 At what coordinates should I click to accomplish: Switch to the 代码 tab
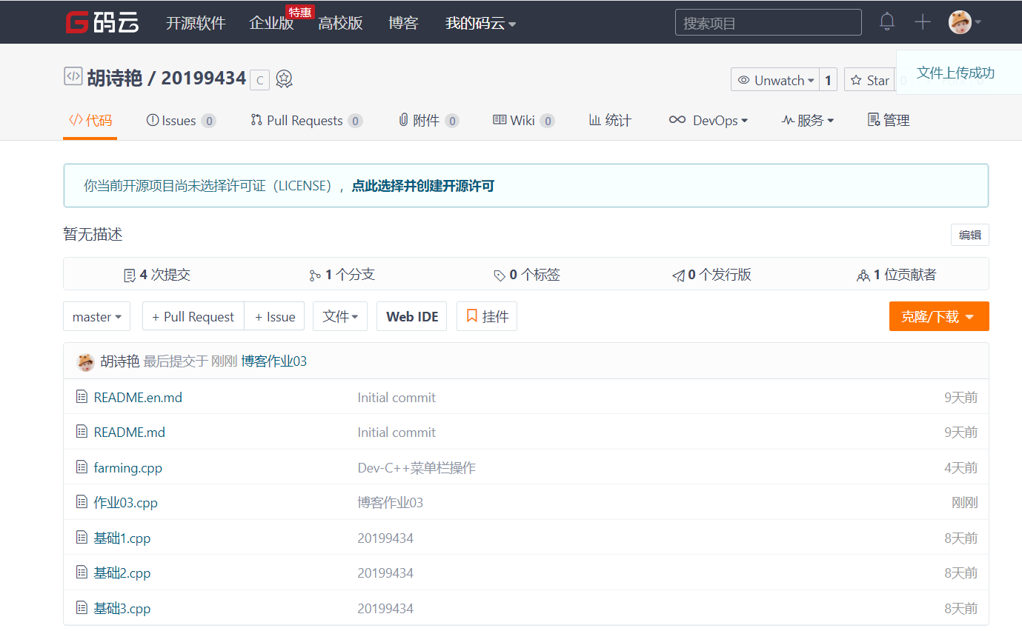pyautogui.click(x=90, y=120)
